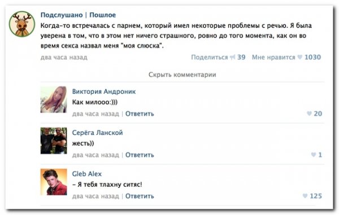This screenshot has height=215, width=339.
Task: Click the megaphone share icon
Action: pyautogui.click(x=232, y=57)
